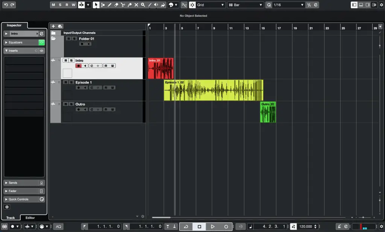Open track presets icon beside Add Track
This screenshot has height=232, width=385.
[60, 26]
